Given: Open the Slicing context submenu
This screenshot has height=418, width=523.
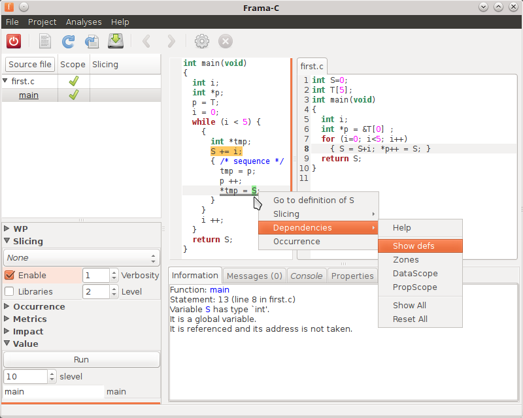Looking at the screenshot, I should (318, 214).
